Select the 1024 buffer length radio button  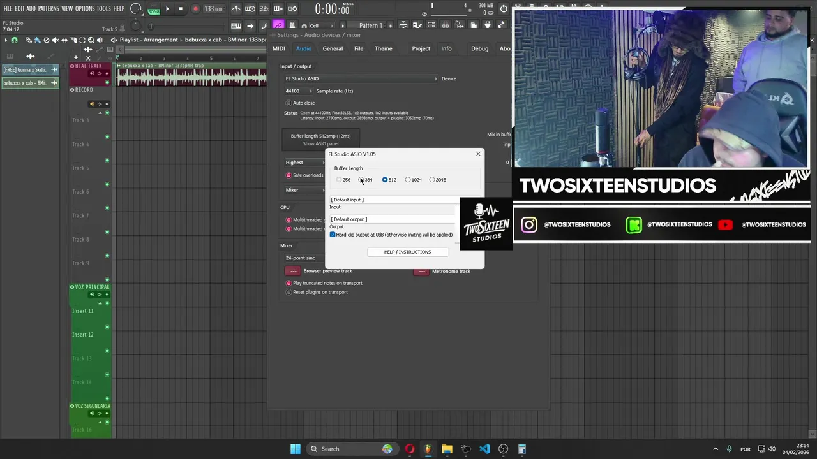point(408,180)
